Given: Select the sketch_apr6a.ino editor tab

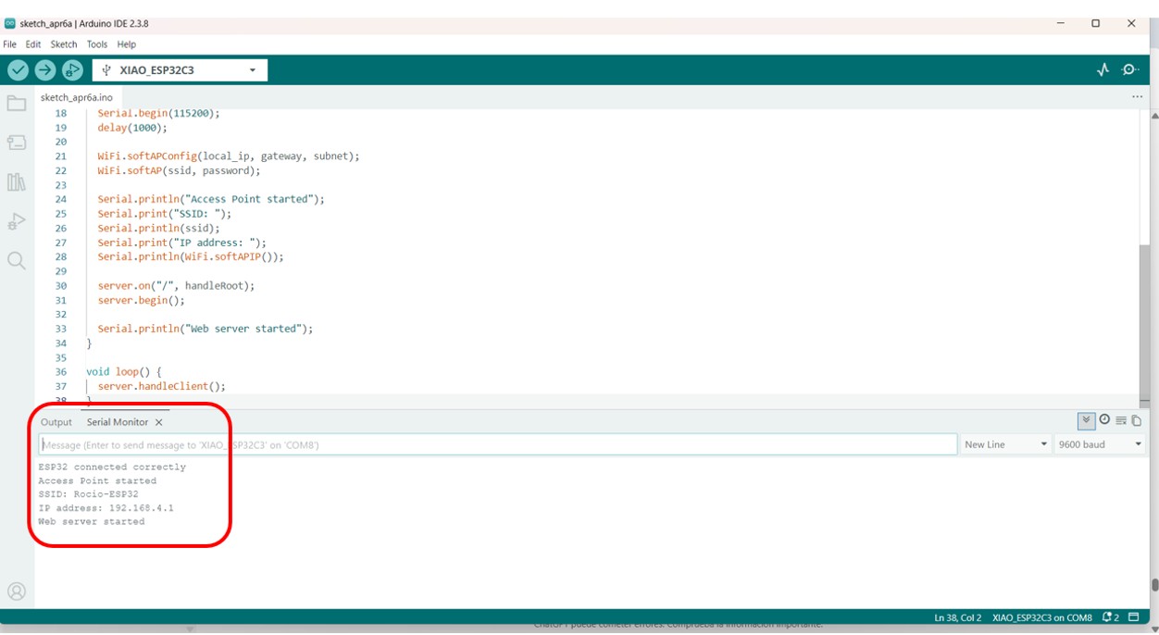Looking at the screenshot, I should (77, 97).
